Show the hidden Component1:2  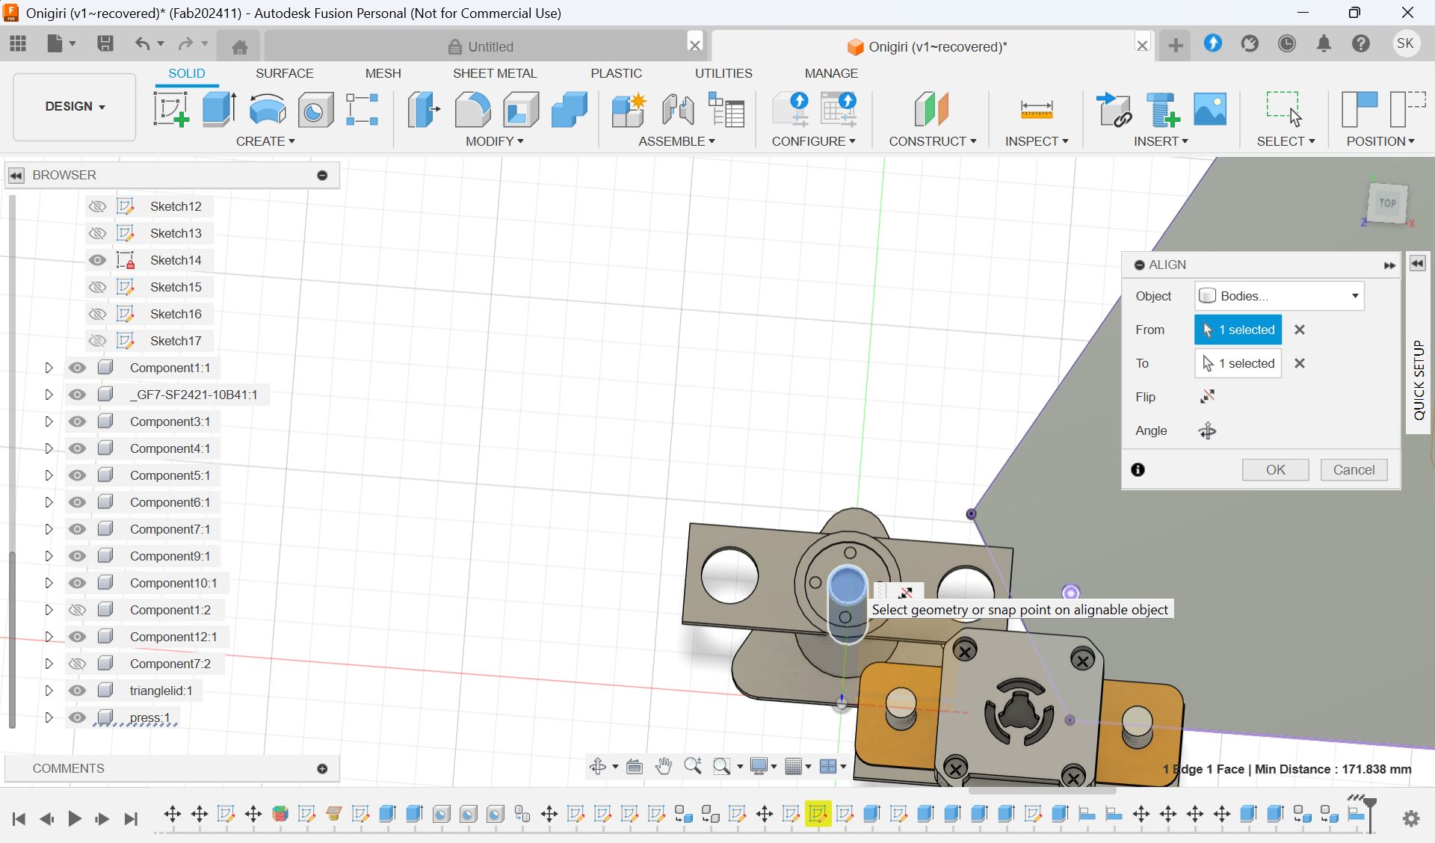[77, 610]
